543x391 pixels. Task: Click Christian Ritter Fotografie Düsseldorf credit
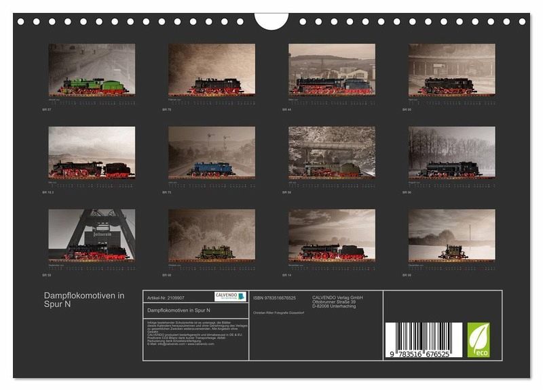(x=280, y=312)
